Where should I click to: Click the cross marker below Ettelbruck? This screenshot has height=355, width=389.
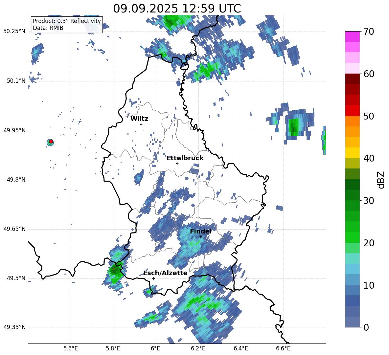[x=177, y=164]
